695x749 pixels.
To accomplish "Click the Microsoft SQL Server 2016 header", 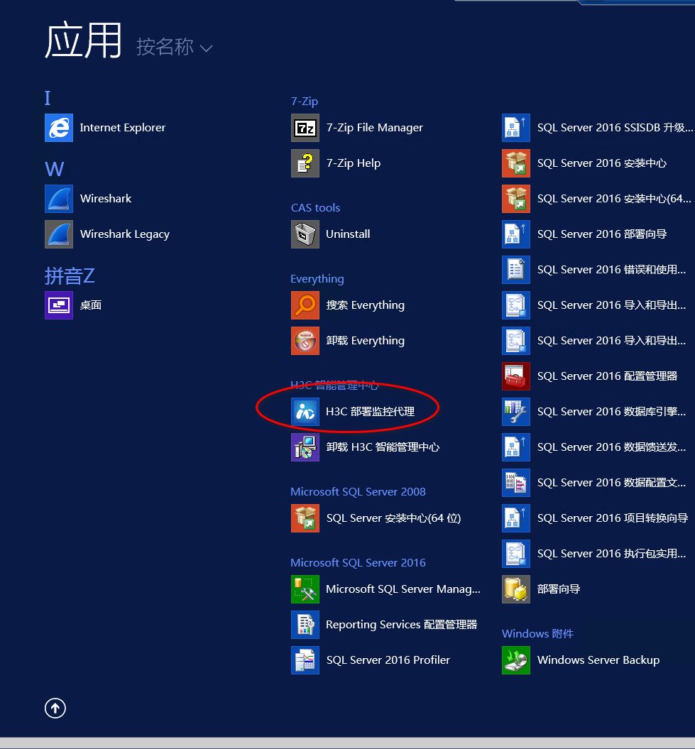I will [x=358, y=563].
